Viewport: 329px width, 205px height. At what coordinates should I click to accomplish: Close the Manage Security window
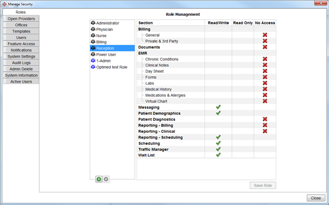[321, 3]
